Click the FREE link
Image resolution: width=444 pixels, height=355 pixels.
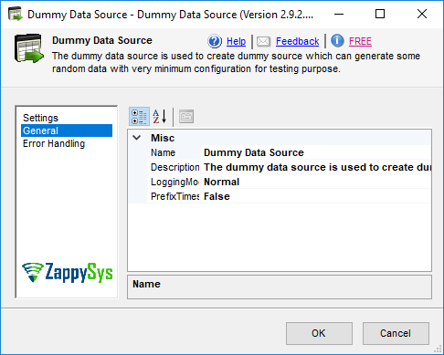pos(360,41)
